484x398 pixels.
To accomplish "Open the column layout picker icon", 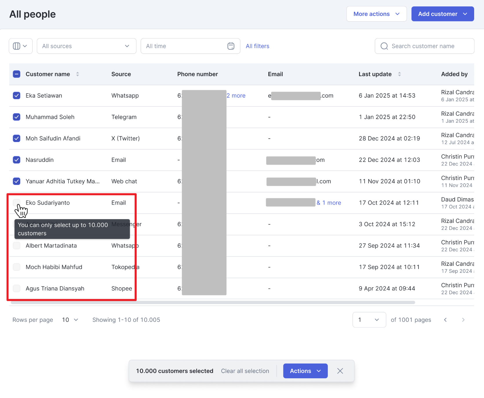I will click(21, 46).
